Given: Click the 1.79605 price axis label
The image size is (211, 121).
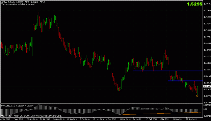Looking at the screenshot, I should [207, 4].
